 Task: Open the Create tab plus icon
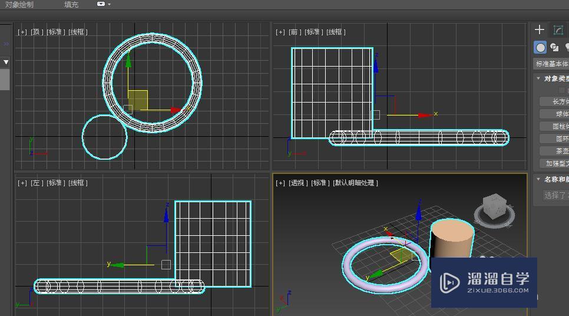point(540,29)
